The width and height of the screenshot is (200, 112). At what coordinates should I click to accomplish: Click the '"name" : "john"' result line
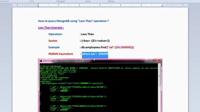60,89
